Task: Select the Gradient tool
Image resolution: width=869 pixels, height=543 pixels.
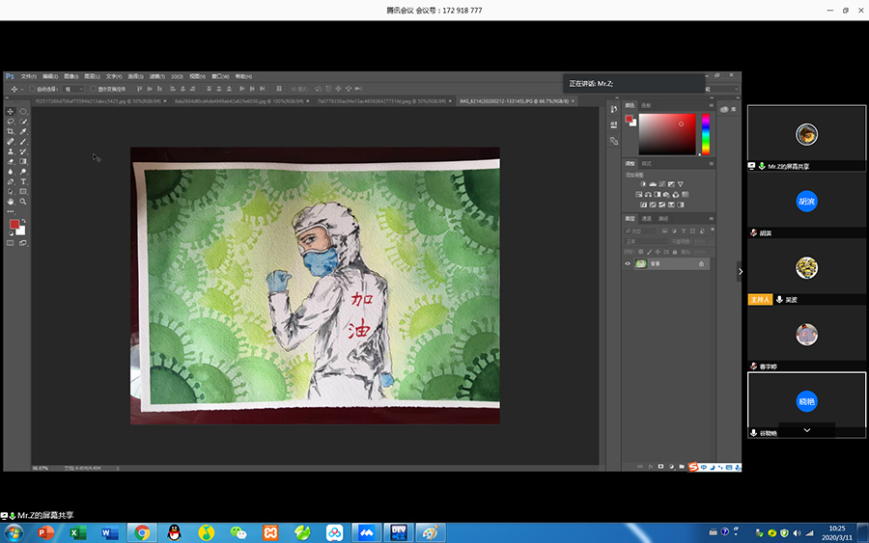Action: click(23, 161)
